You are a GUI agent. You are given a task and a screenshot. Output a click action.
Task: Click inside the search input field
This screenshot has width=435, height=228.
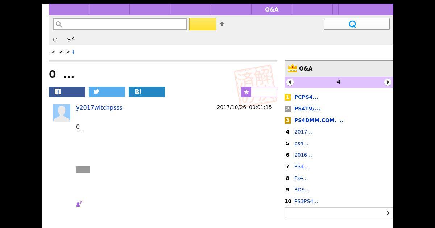click(x=120, y=24)
